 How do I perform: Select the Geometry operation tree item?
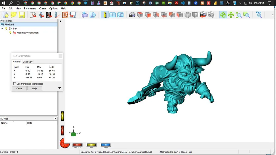[28, 33]
